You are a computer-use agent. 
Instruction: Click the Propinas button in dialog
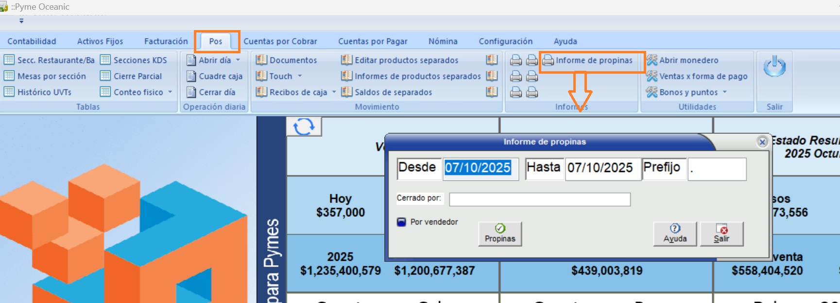[500, 234]
